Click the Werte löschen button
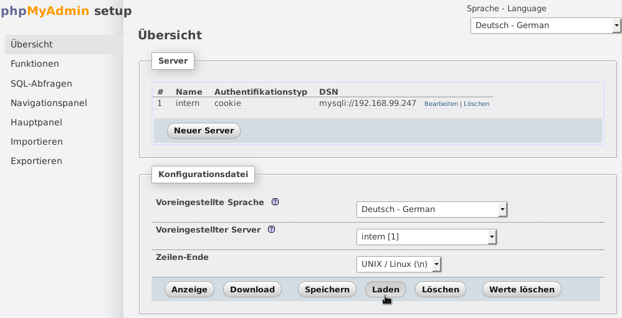 [522, 289]
